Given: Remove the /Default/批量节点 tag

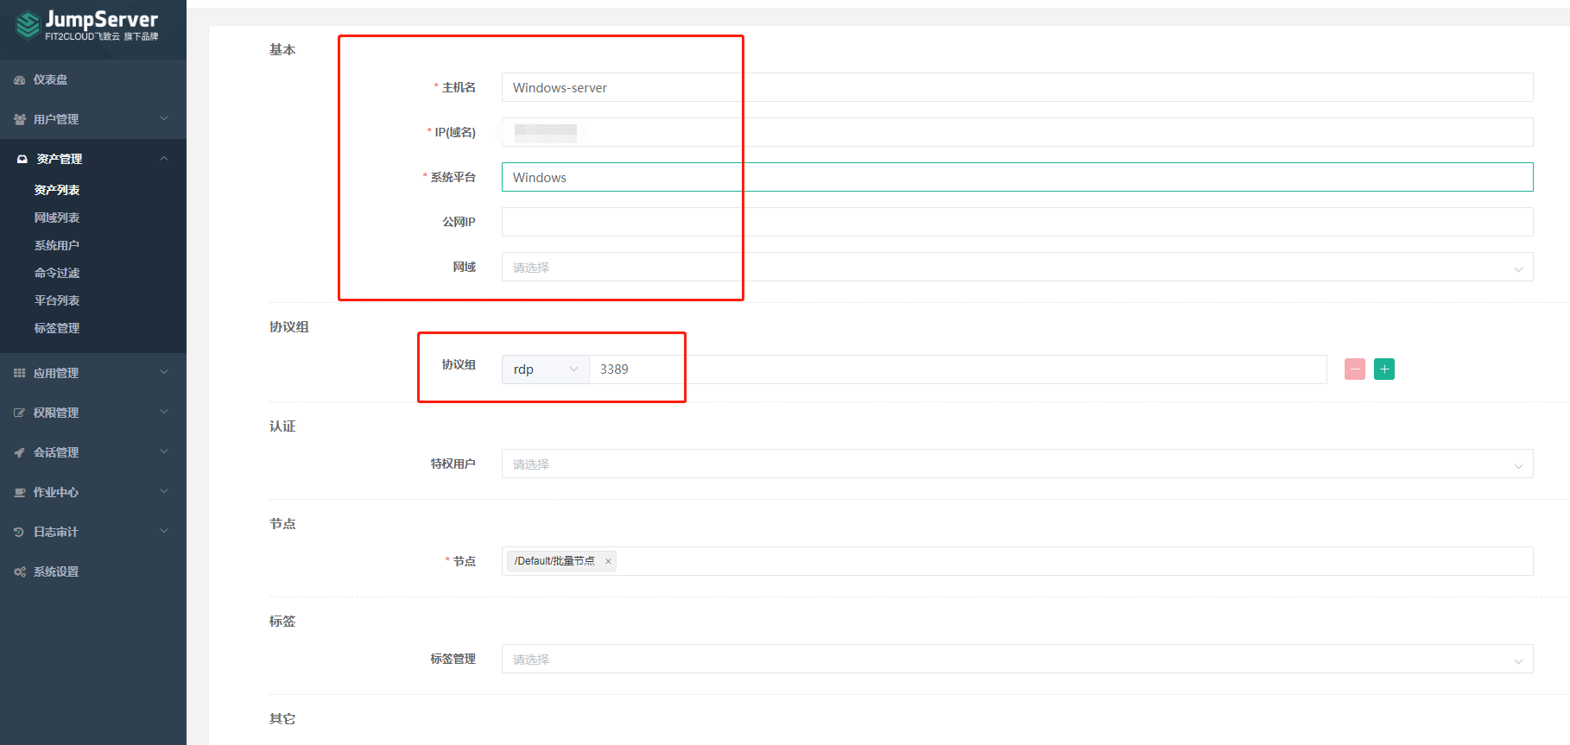Looking at the screenshot, I should point(608,561).
